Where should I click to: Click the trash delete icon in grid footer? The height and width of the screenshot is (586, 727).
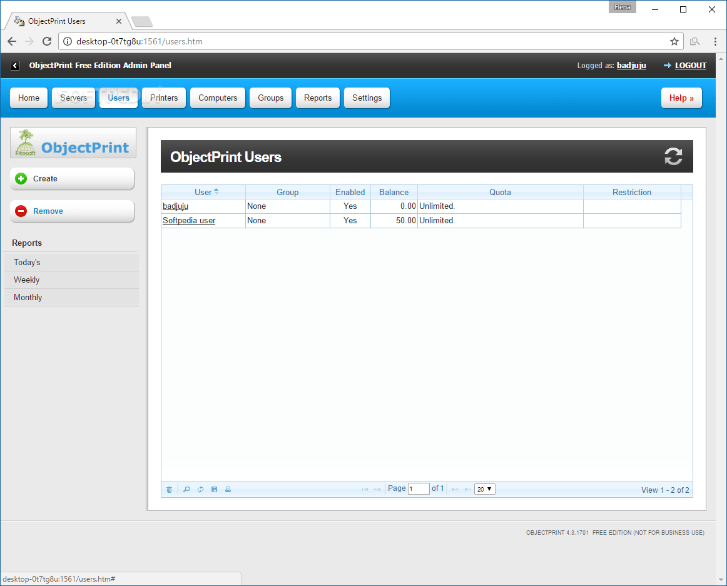(169, 490)
